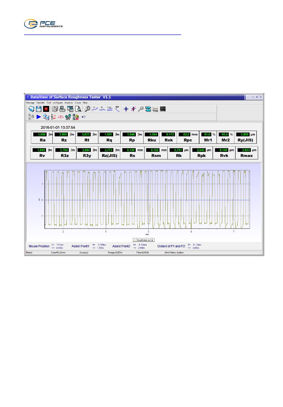Image resolution: width=283 pixels, height=407 pixels.
Task: Open the Manage menu
Action: (30, 103)
